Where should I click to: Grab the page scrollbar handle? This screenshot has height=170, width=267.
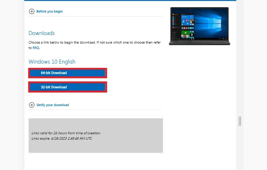click(x=240, y=121)
